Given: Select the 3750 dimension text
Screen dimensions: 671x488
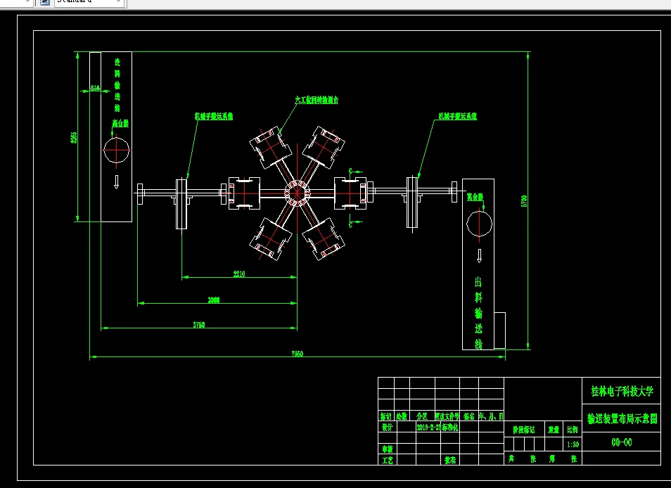Looking at the screenshot, I should (199, 325).
